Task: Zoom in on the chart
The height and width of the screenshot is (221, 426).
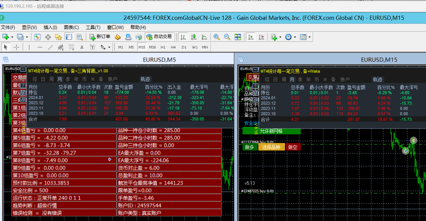Action: (216, 37)
